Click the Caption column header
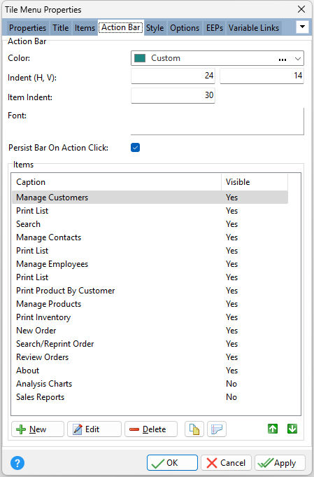The height and width of the screenshot is (477, 314). pyautogui.click(x=117, y=182)
